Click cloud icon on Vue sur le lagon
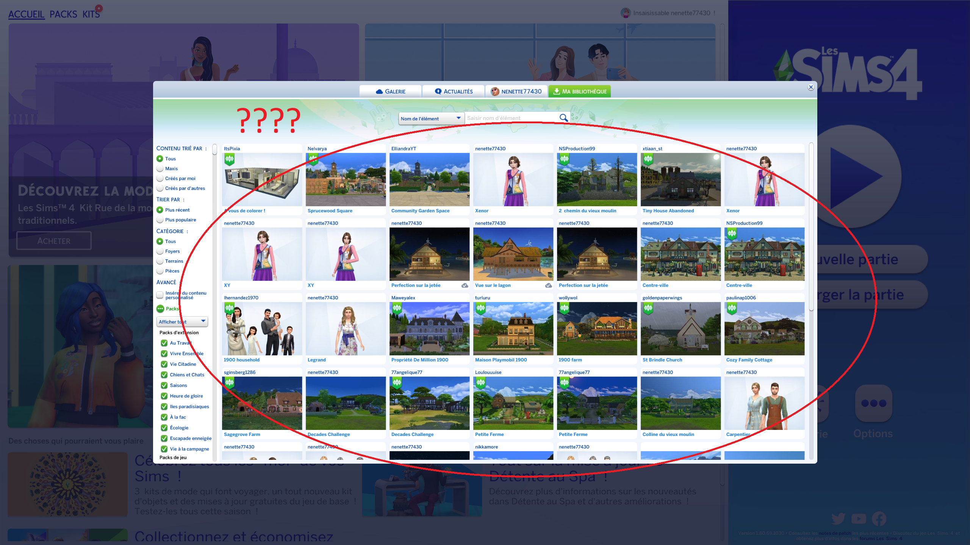 548,285
